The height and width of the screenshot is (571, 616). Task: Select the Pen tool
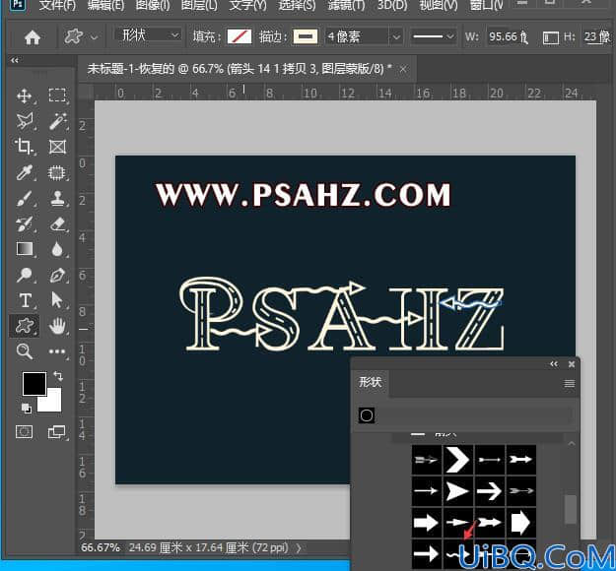click(57, 275)
